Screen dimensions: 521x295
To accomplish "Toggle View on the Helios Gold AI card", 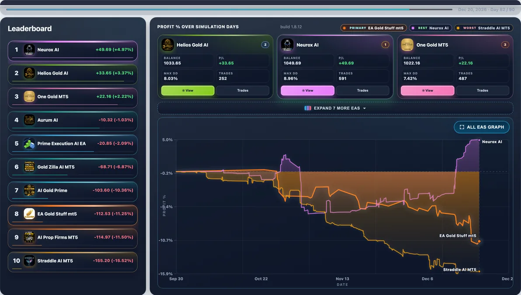I will pos(188,91).
